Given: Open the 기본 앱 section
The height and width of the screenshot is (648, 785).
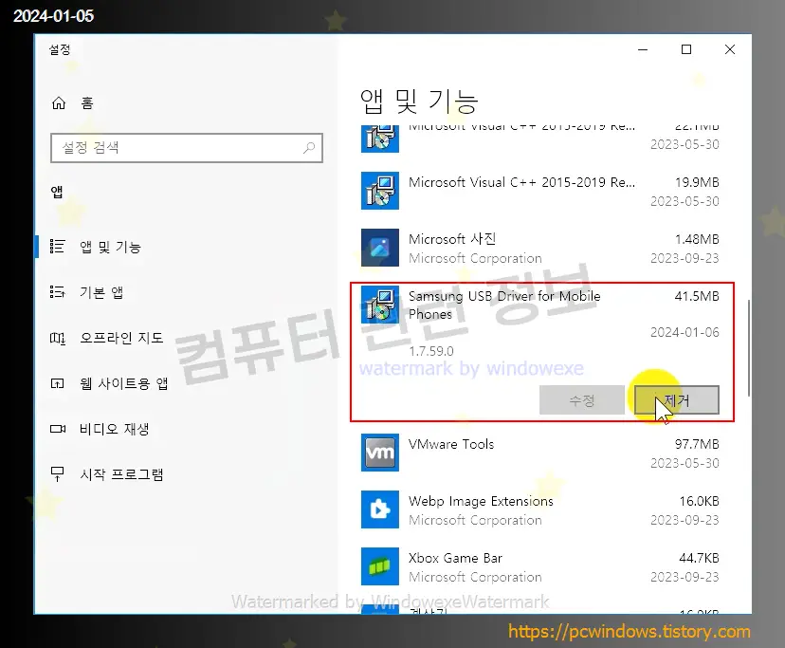Looking at the screenshot, I should click(101, 292).
